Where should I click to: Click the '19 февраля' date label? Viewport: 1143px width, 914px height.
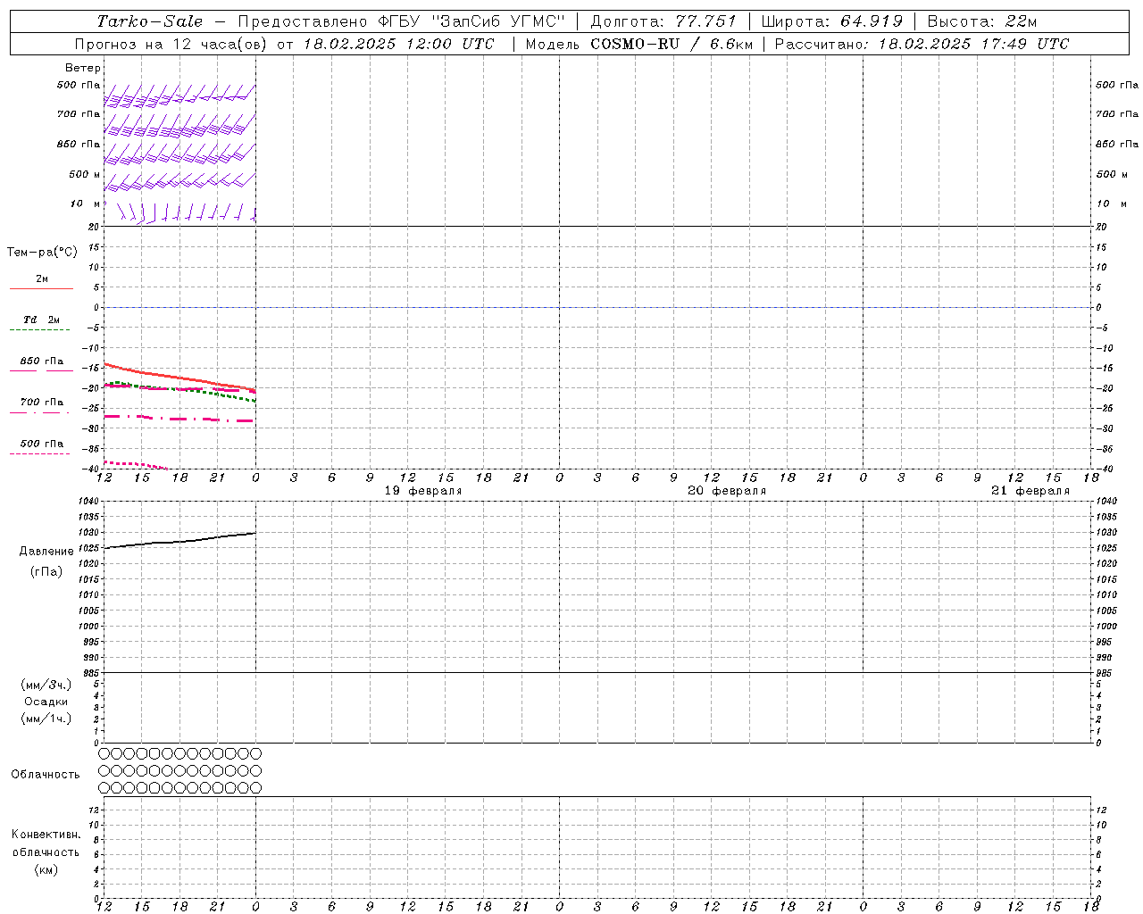tap(423, 491)
